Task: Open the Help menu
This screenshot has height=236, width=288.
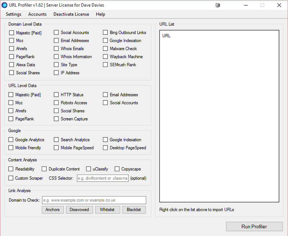Action: click(x=100, y=14)
